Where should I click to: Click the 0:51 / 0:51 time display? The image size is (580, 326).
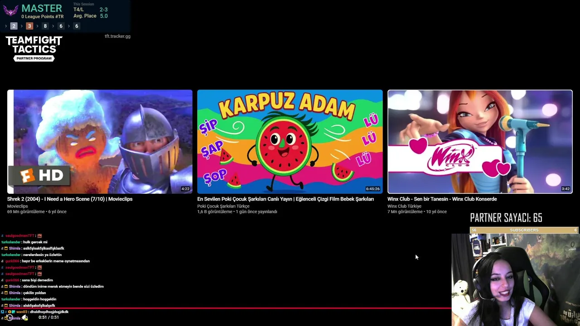tap(48, 317)
